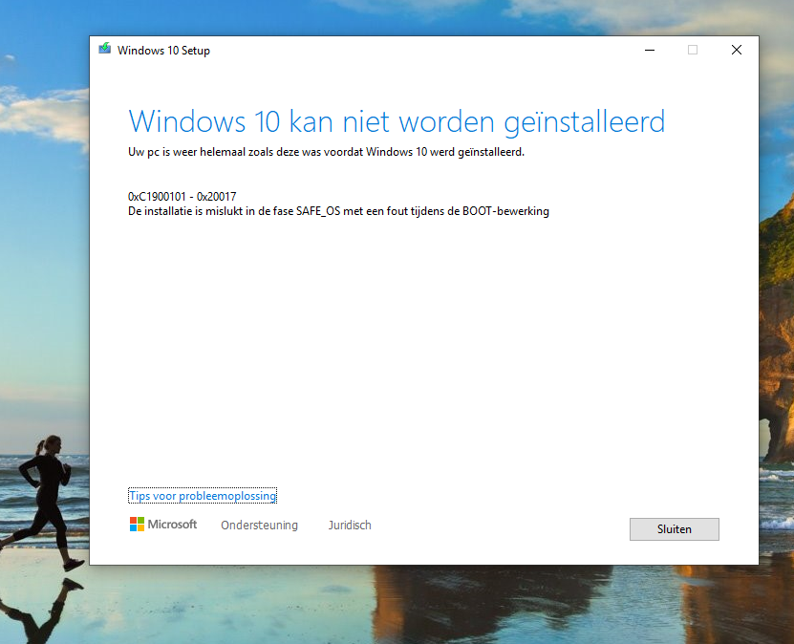
Task: Close the setup dialog with the X
Action: click(x=737, y=50)
